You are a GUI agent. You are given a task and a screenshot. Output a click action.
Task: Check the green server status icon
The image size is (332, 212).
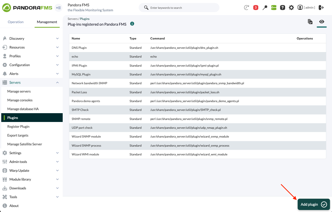[x=274, y=8]
